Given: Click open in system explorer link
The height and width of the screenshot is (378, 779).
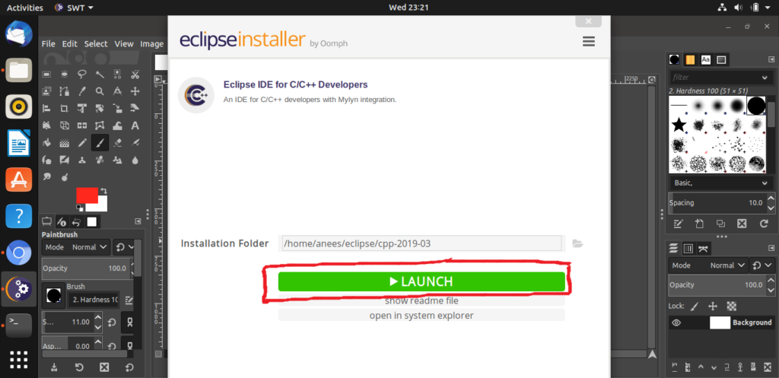Looking at the screenshot, I should click(x=421, y=316).
